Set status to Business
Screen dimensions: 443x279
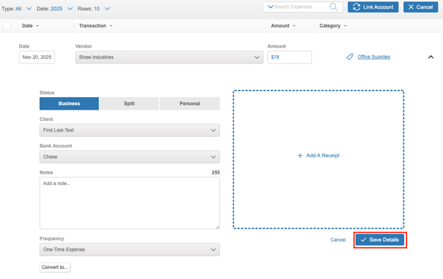coord(69,104)
